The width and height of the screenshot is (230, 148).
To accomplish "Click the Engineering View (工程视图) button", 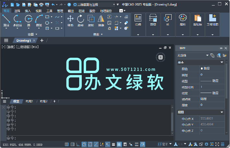I will point(212,24).
